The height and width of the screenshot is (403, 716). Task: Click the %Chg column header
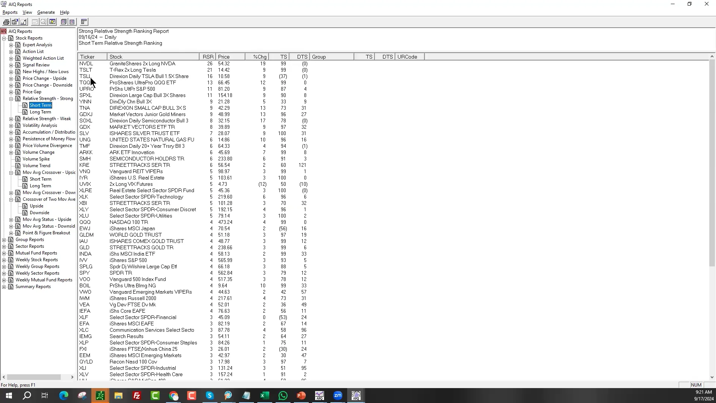click(260, 57)
